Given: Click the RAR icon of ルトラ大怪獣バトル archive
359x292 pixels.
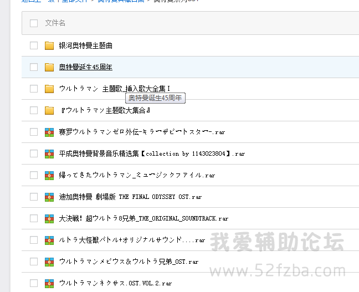Looking at the screenshot, I should [x=49, y=240].
